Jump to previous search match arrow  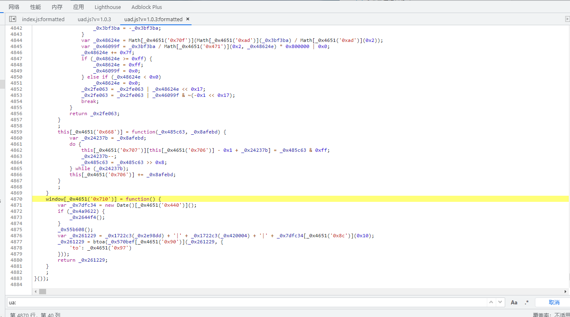click(x=491, y=302)
